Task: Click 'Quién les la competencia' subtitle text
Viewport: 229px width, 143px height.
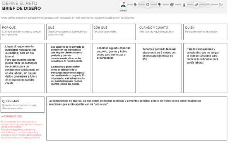Action: pyautogui.click(x=19, y=107)
